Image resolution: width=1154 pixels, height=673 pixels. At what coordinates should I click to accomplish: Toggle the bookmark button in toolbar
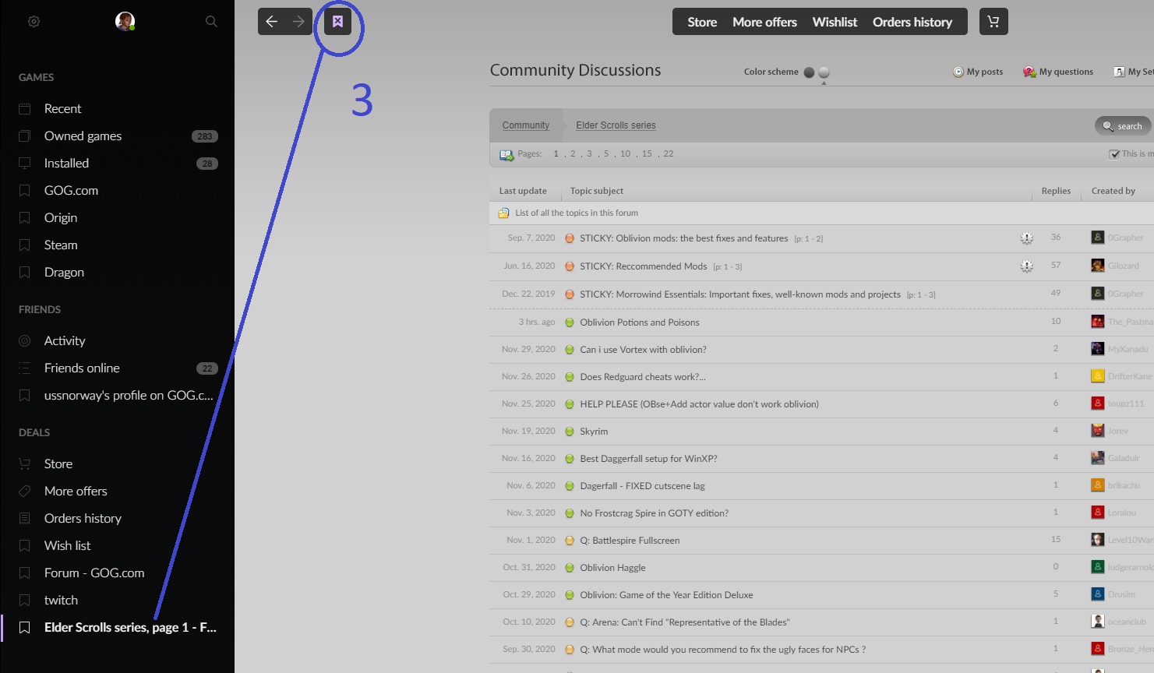click(337, 22)
